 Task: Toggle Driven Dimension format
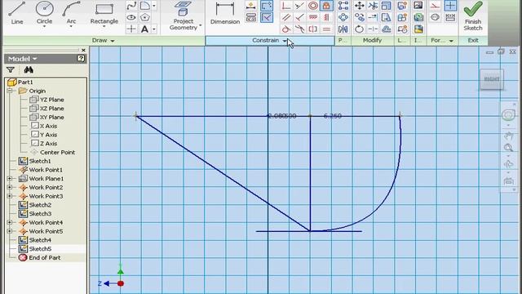click(x=450, y=17)
